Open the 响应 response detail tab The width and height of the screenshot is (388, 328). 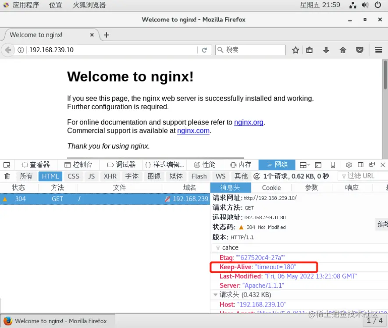coord(352,188)
